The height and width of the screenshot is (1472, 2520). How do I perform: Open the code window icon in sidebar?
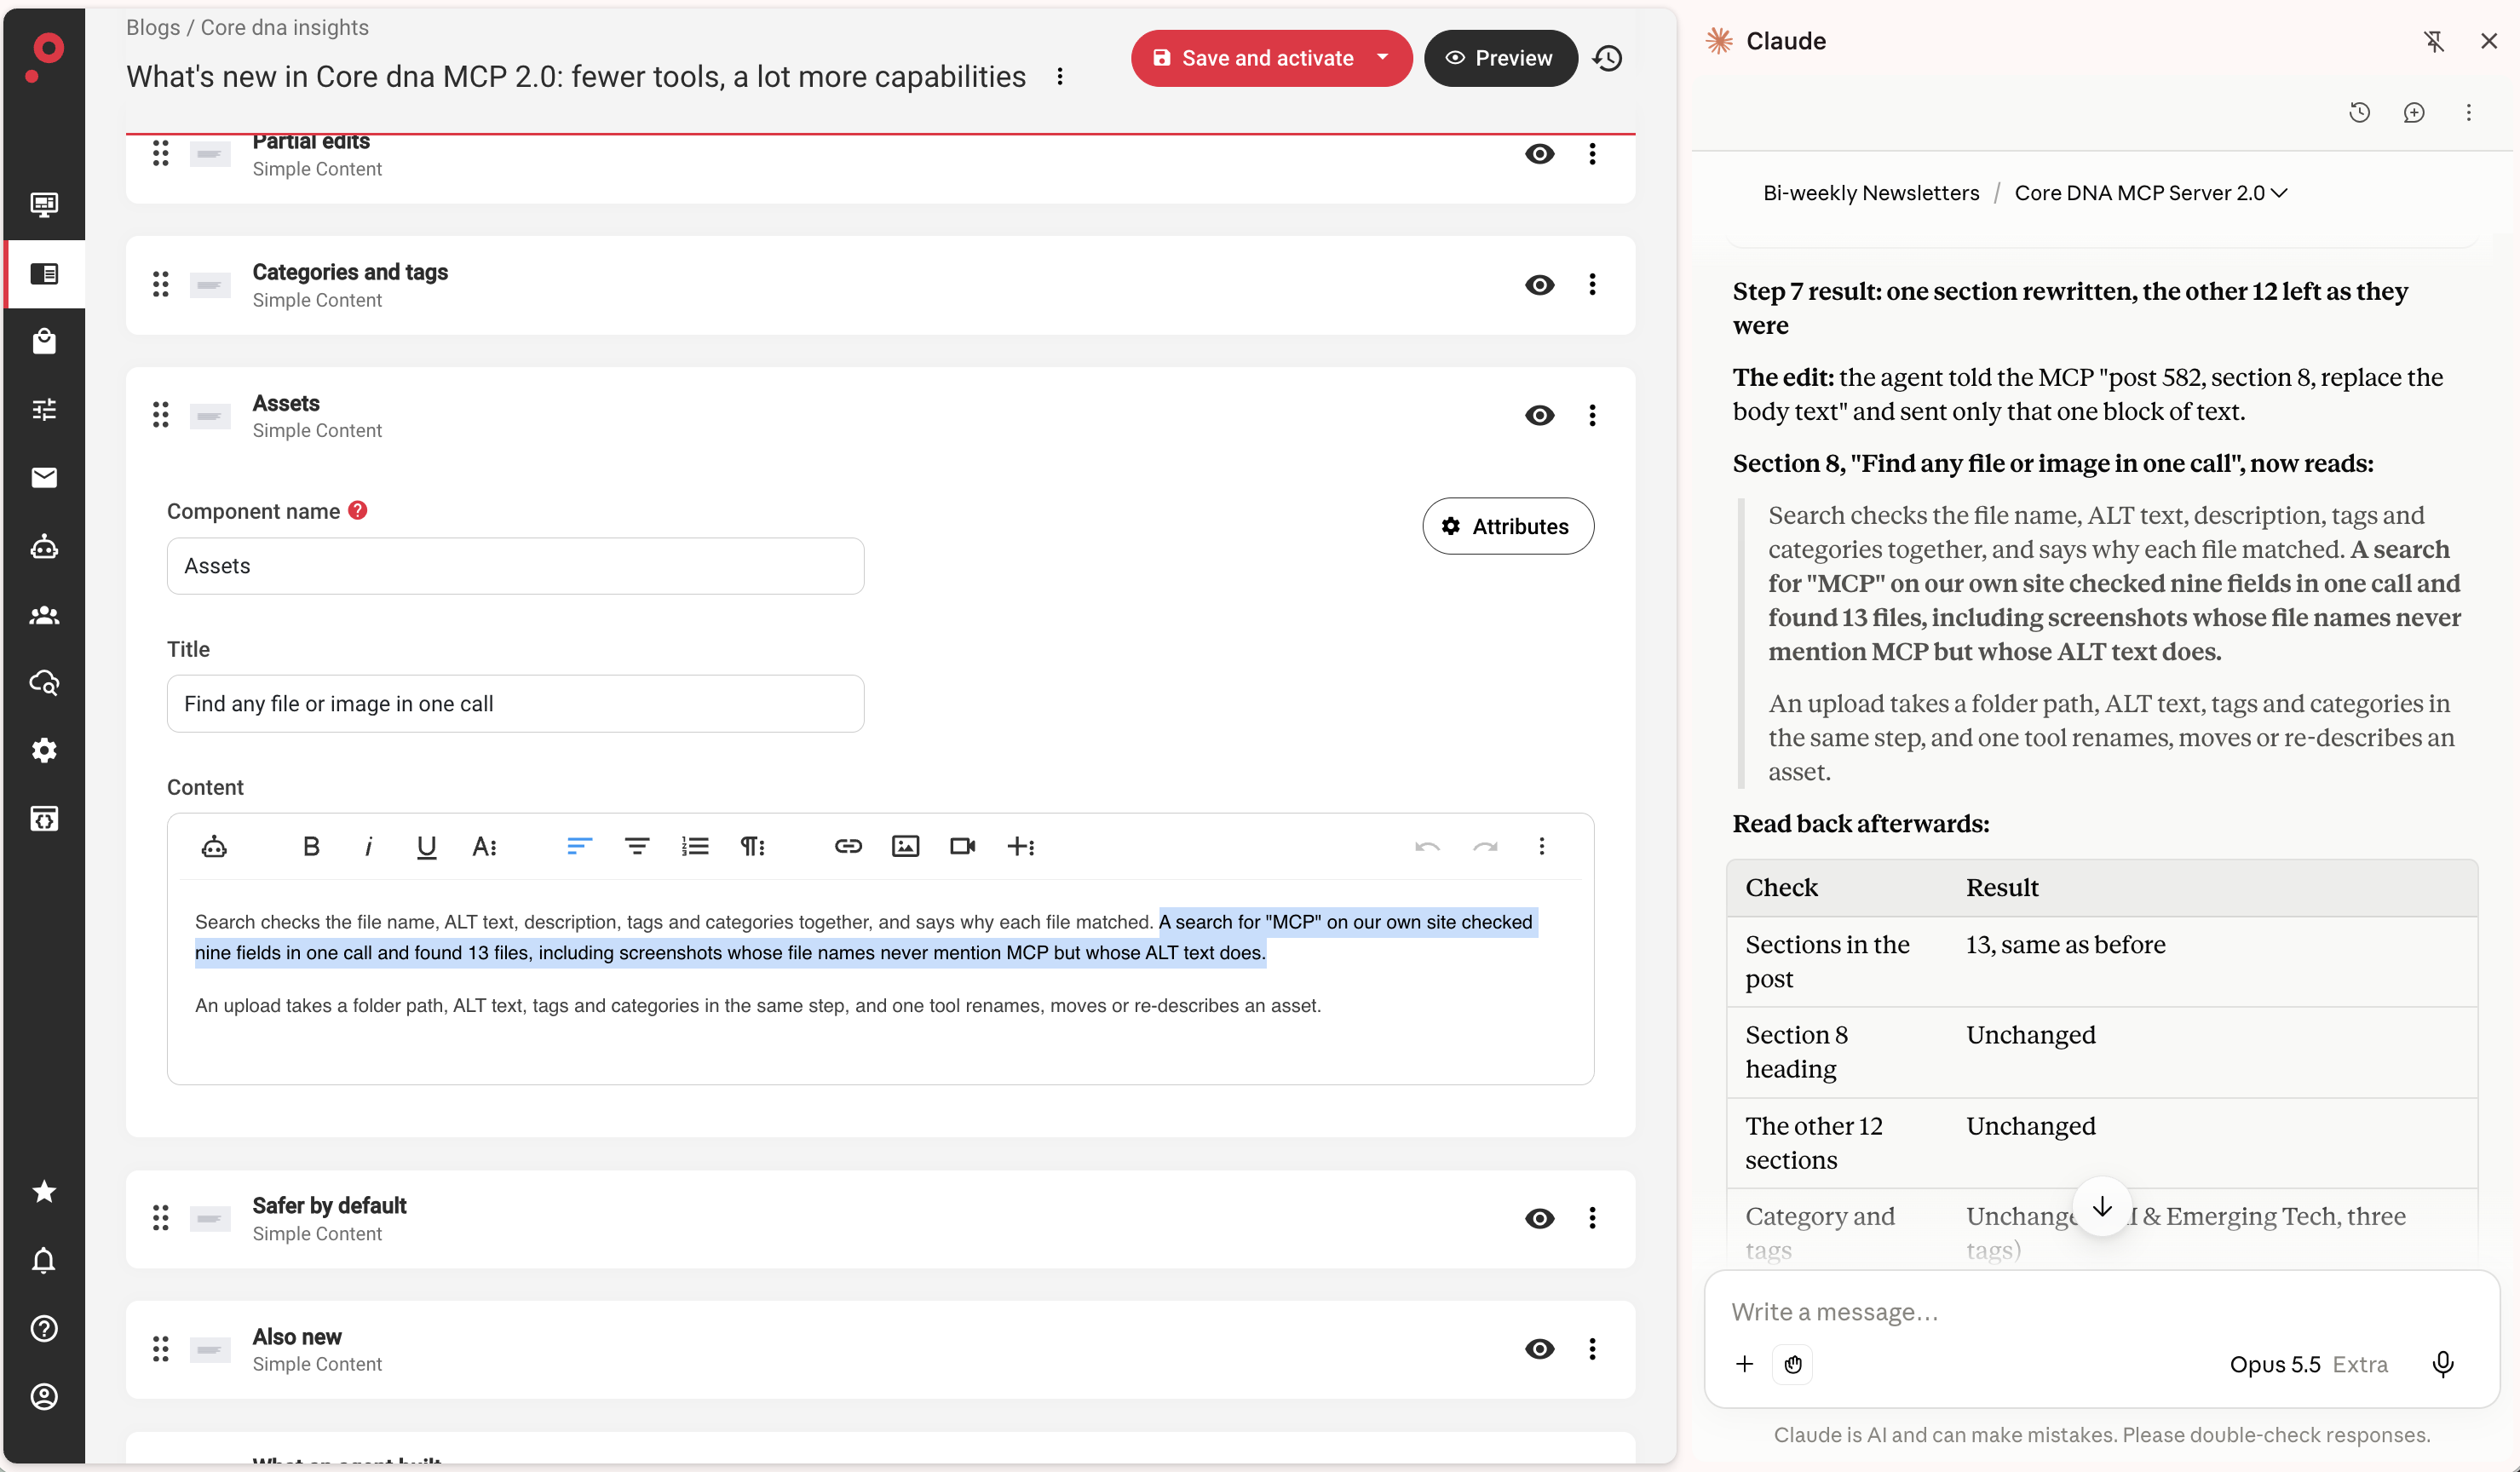44,819
